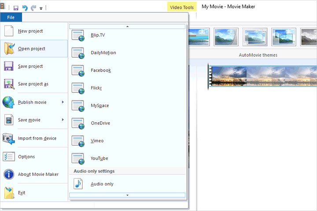Redo the action in quick access toolbar

pos(33,8)
